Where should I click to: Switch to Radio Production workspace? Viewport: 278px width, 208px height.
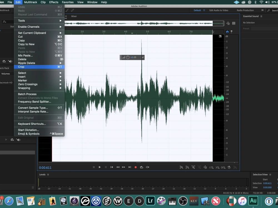click(x=245, y=10)
